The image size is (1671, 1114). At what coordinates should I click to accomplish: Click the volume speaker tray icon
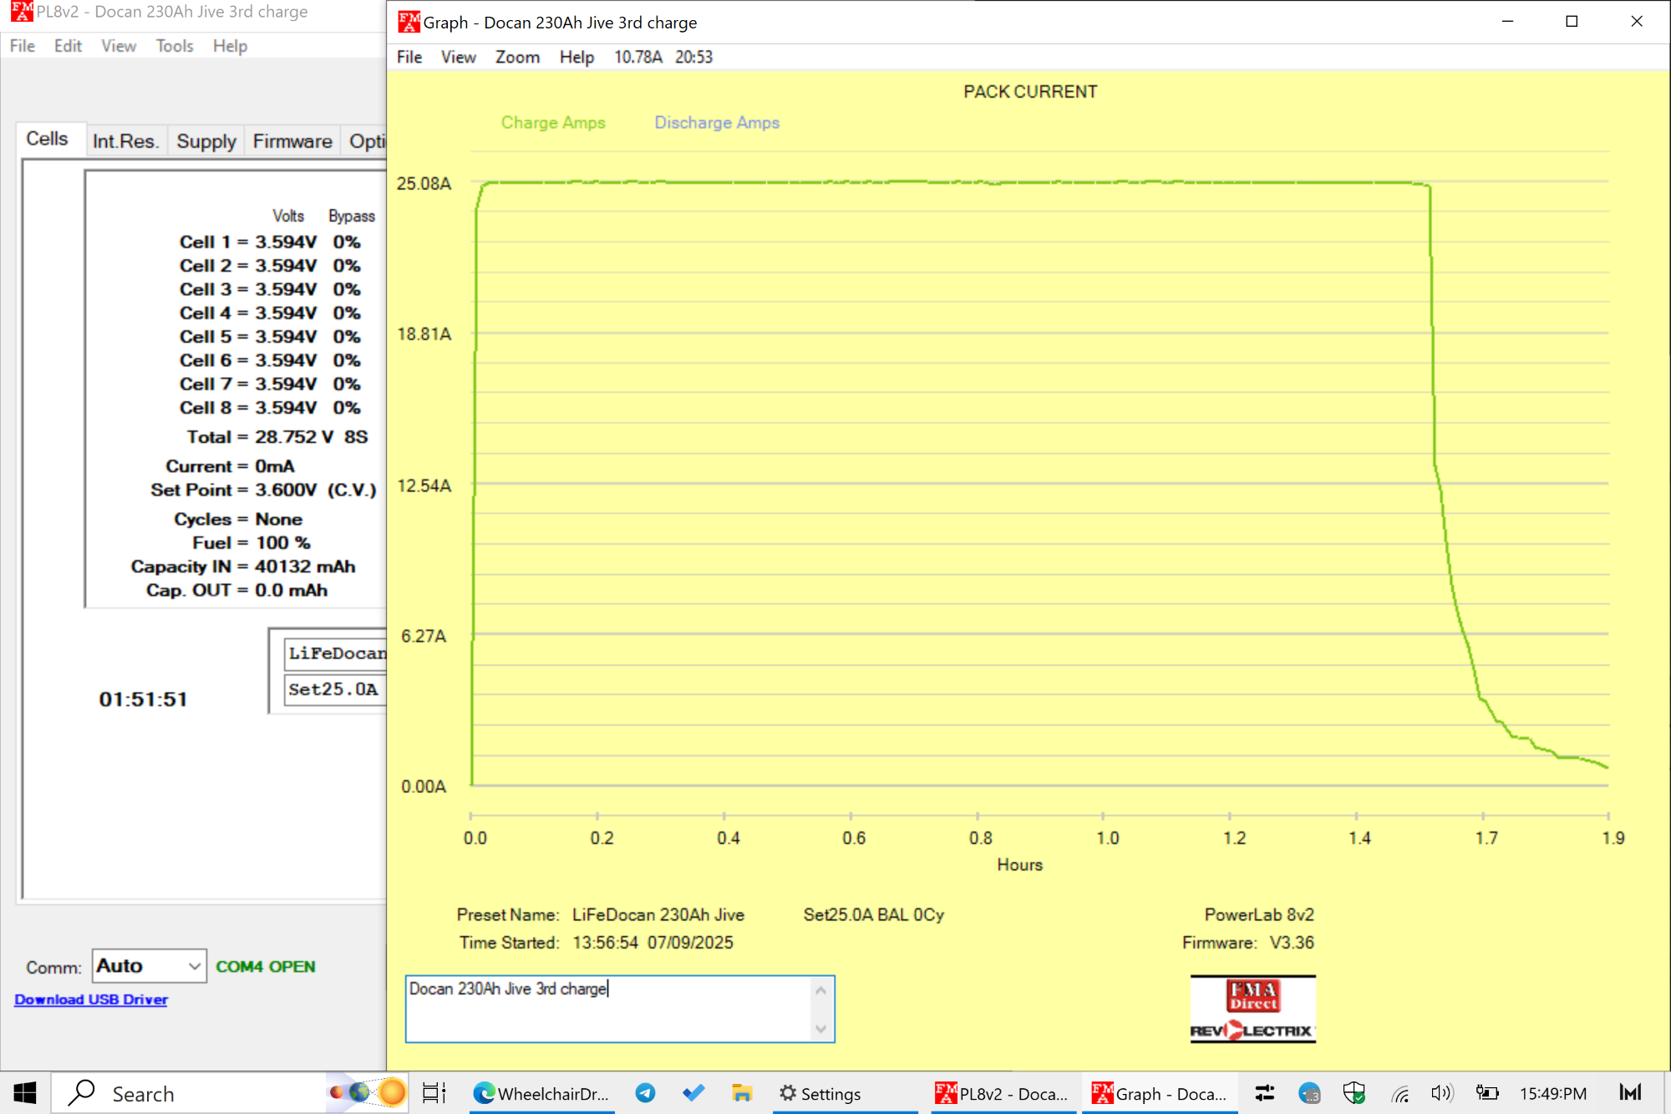coord(1441,1093)
